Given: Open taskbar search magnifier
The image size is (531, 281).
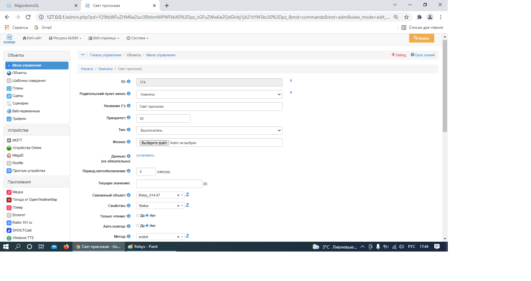Looking at the screenshot, I should tap(18, 247).
